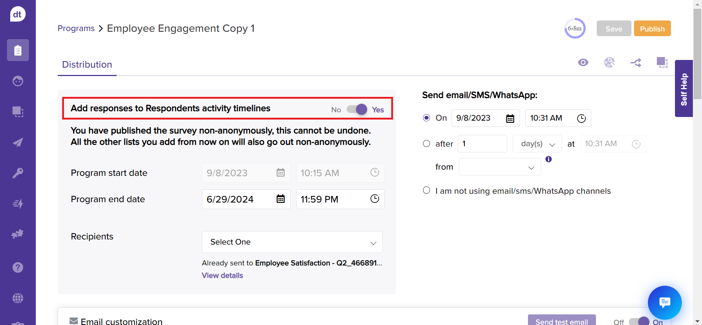Switch to the Distribution tab
The image size is (702, 325).
(87, 65)
